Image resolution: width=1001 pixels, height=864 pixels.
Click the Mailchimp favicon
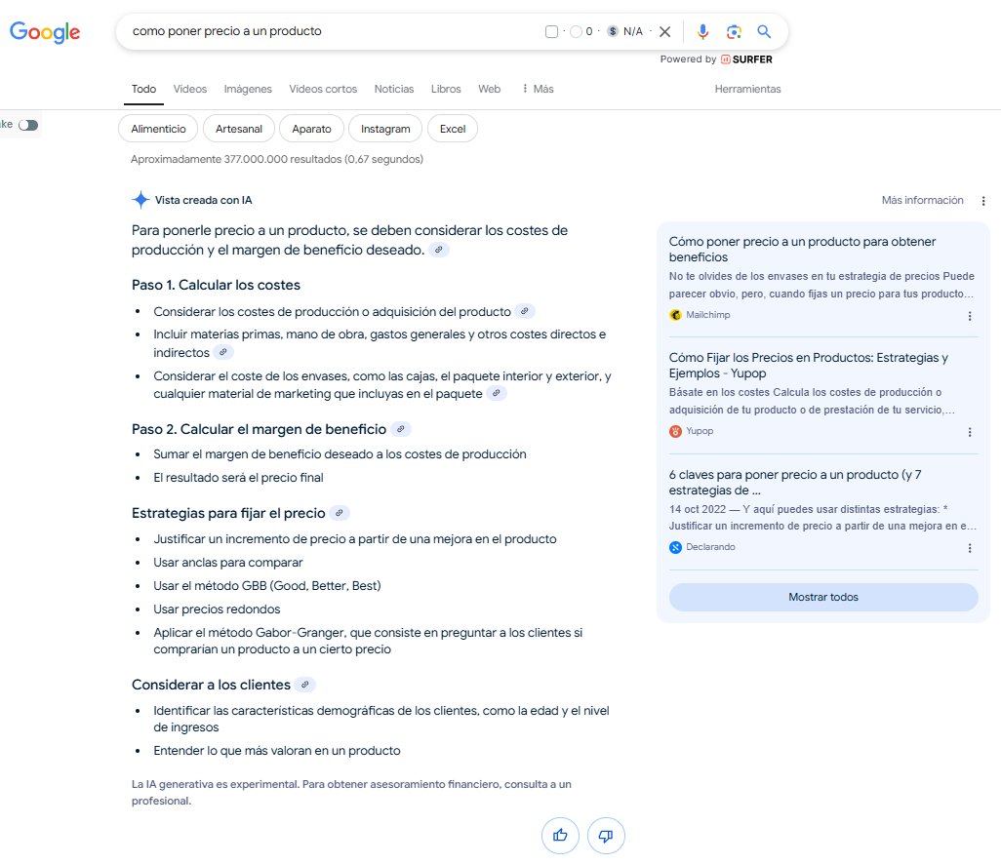pos(675,315)
